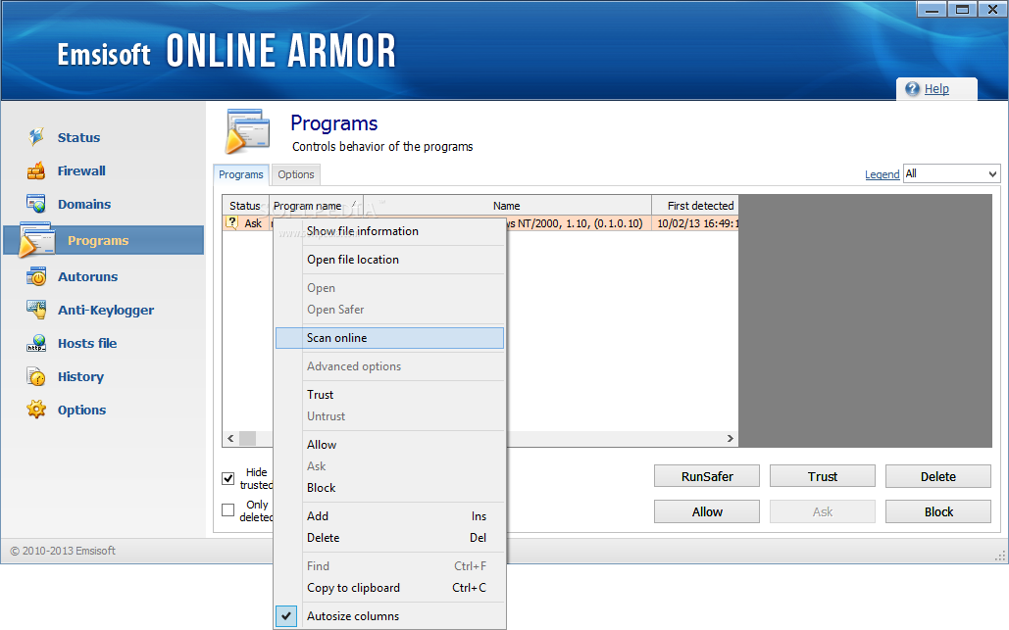Open Options in the sidebar
The height and width of the screenshot is (630, 1009).
coord(81,410)
